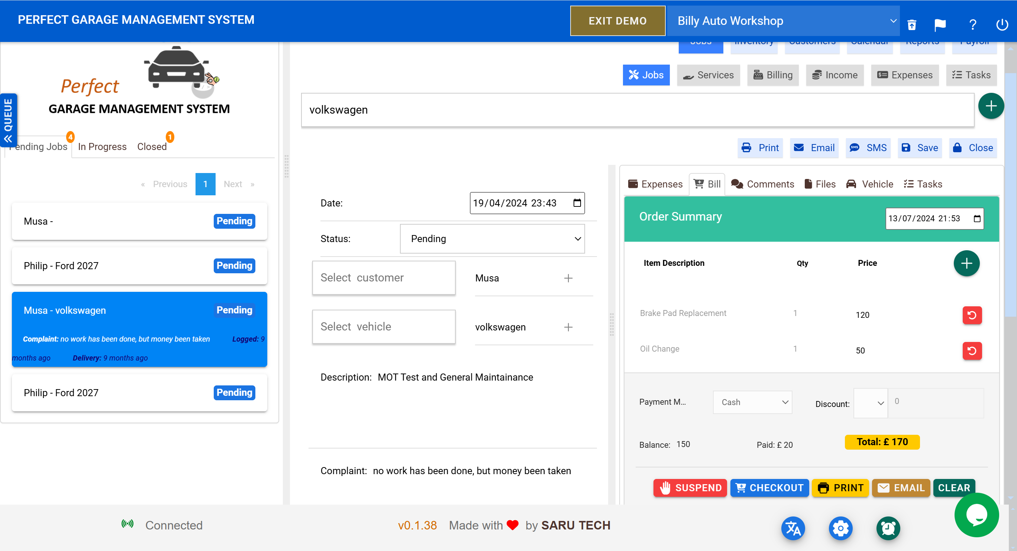This screenshot has height=551, width=1017.
Task: Click EMAIL bill button
Action: (901, 488)
